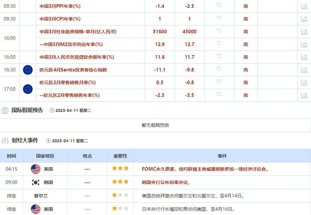Image resolution: width=311 pixels, height=215 pixels.
Task: Click 国家地区 column header
Action: 45,156
